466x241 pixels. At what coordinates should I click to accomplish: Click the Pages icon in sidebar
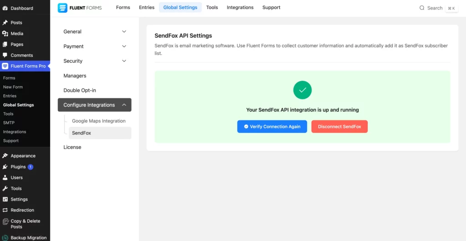click(5, 44)
